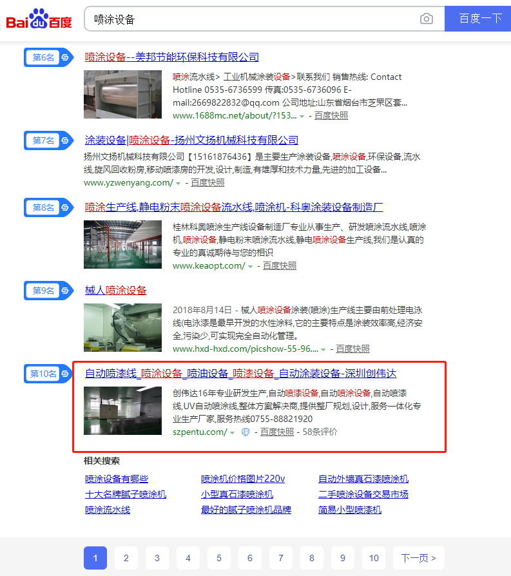Open 科奥涂装设备制造厂 result title
The image size is (511, 576).
click(234, 207)
